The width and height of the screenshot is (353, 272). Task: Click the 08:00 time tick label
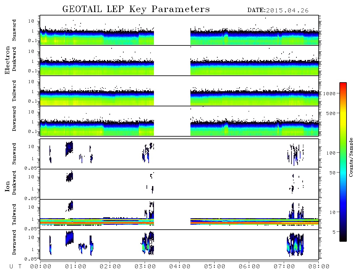pos(319,267)
